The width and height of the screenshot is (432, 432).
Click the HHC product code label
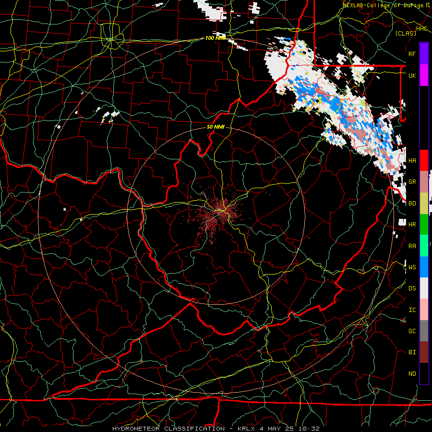point(422,29)
